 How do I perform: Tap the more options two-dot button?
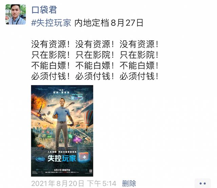pyautogui.click(x=203, y=183)
